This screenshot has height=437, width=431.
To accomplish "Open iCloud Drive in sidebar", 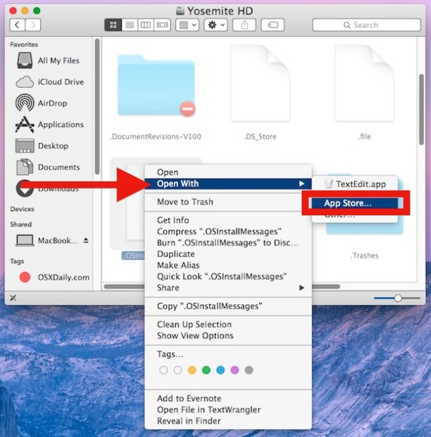I will click(x=49, y=82).
